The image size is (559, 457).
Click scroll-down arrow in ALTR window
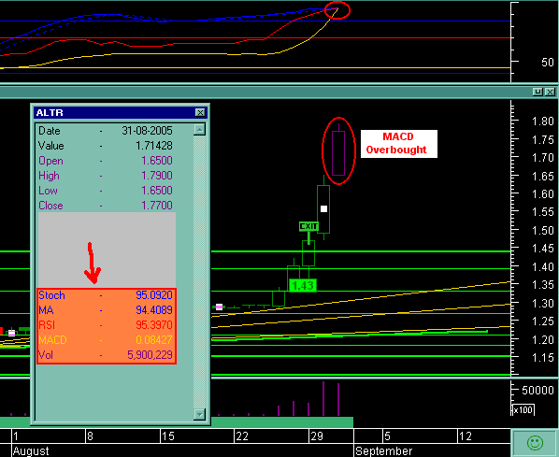click(x=199, y=414)
